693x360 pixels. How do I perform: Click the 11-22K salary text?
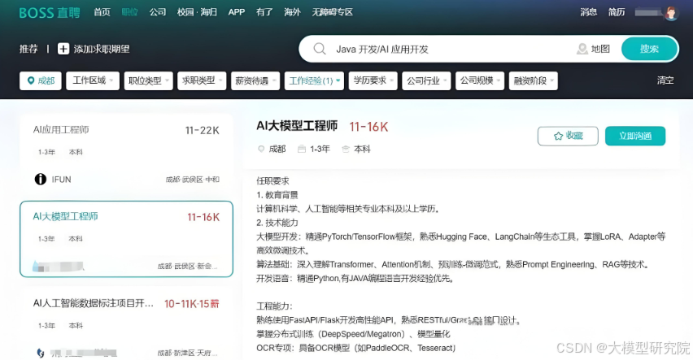coord(202,130)
